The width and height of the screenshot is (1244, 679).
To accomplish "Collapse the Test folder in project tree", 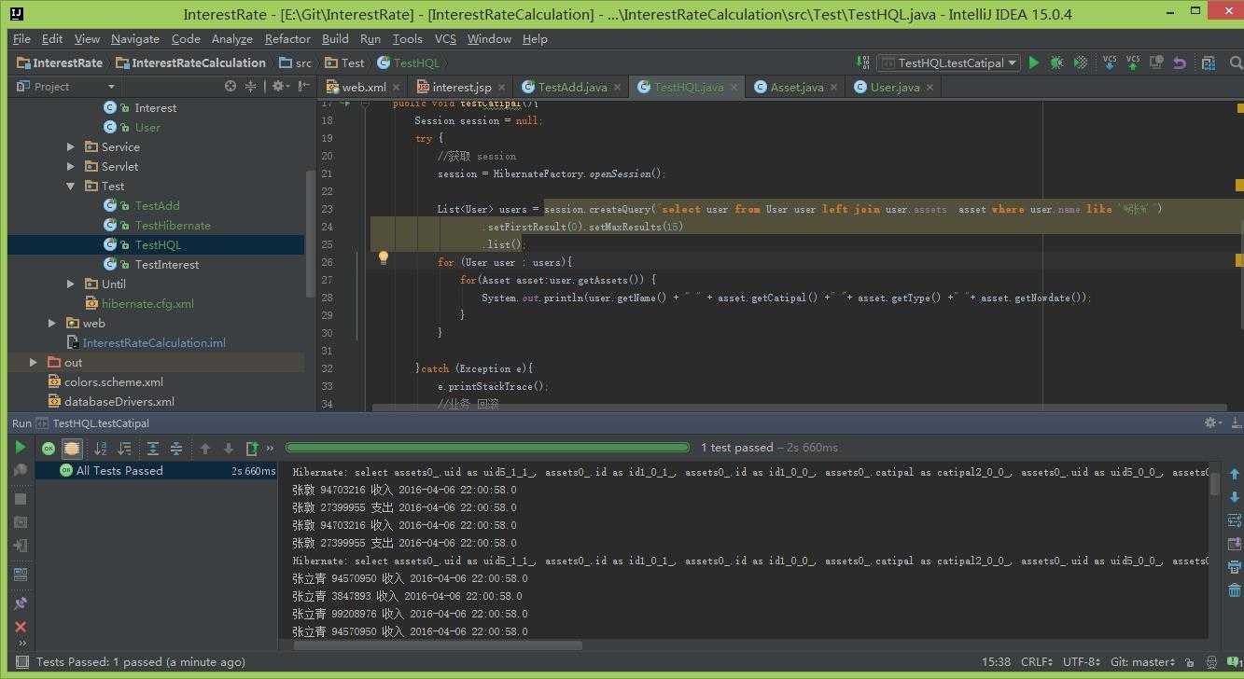I will [71, 186].
